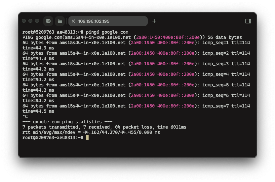275x182 pixels.
Task: Click the 'ping6 google.com' command text
Action: click(107, 32)
